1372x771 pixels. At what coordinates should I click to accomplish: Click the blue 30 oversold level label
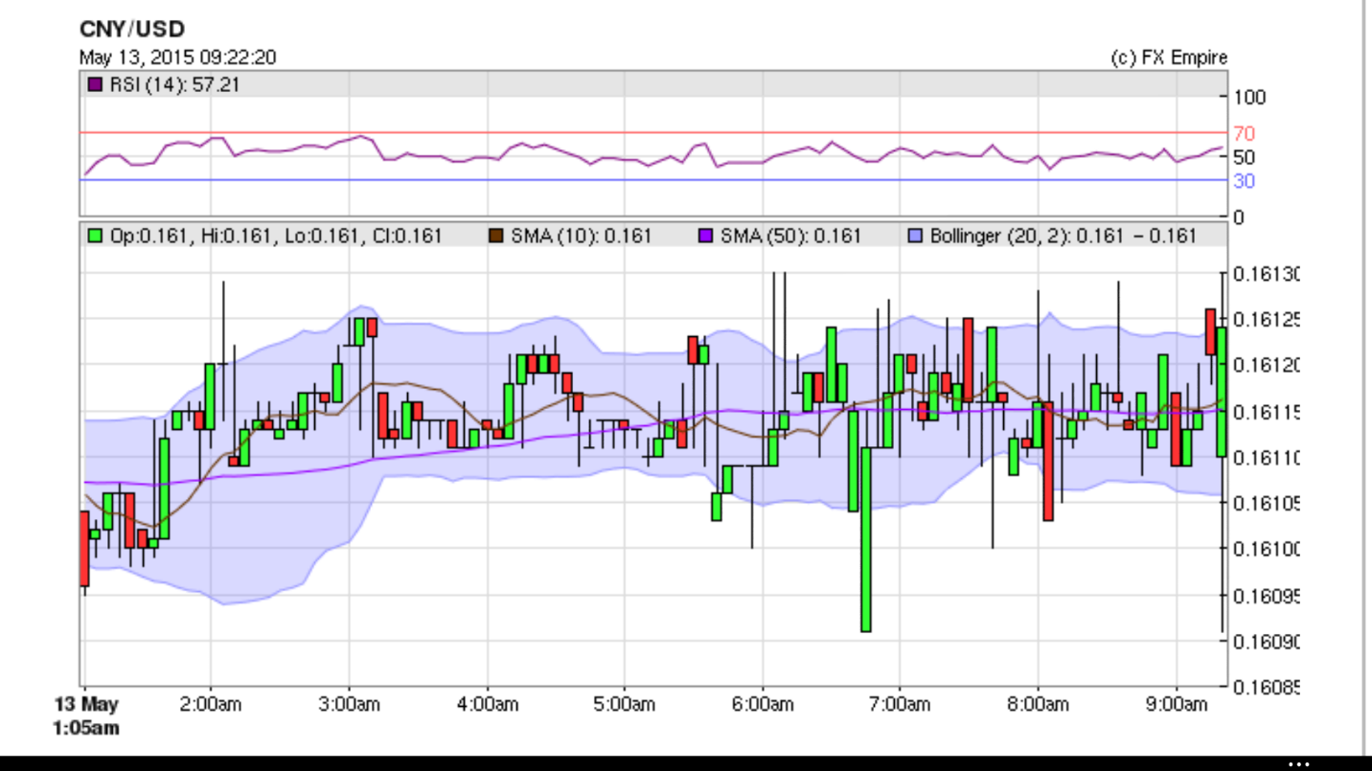point(1244,181)
